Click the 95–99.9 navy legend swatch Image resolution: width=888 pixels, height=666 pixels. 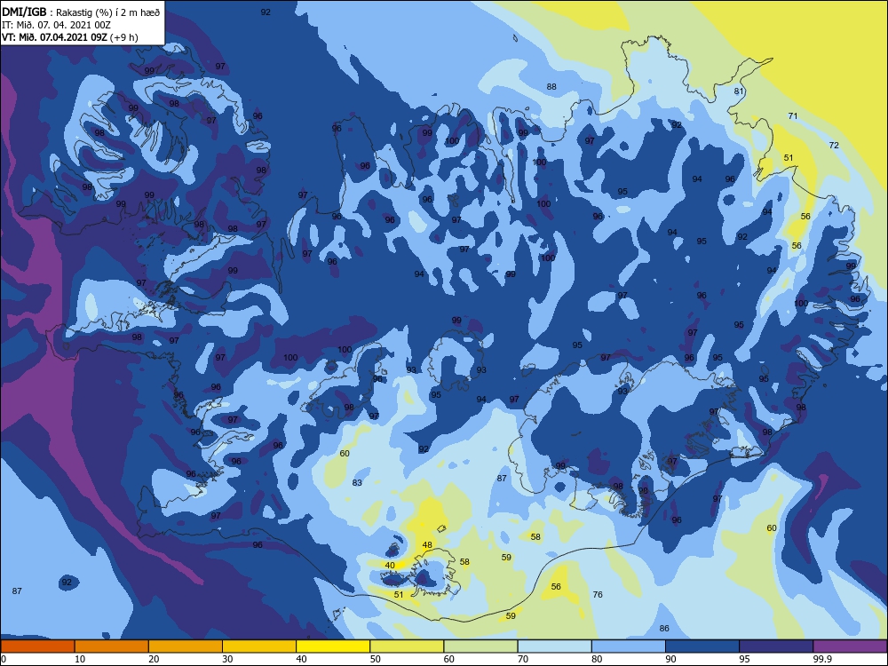click(776, 646)
